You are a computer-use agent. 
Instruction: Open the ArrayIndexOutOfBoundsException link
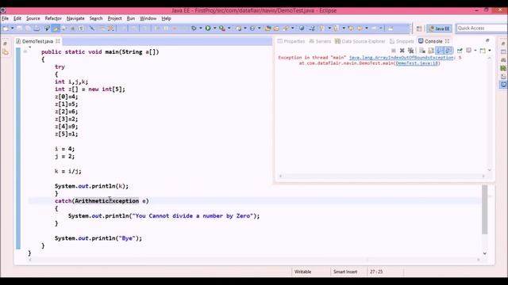401,58
